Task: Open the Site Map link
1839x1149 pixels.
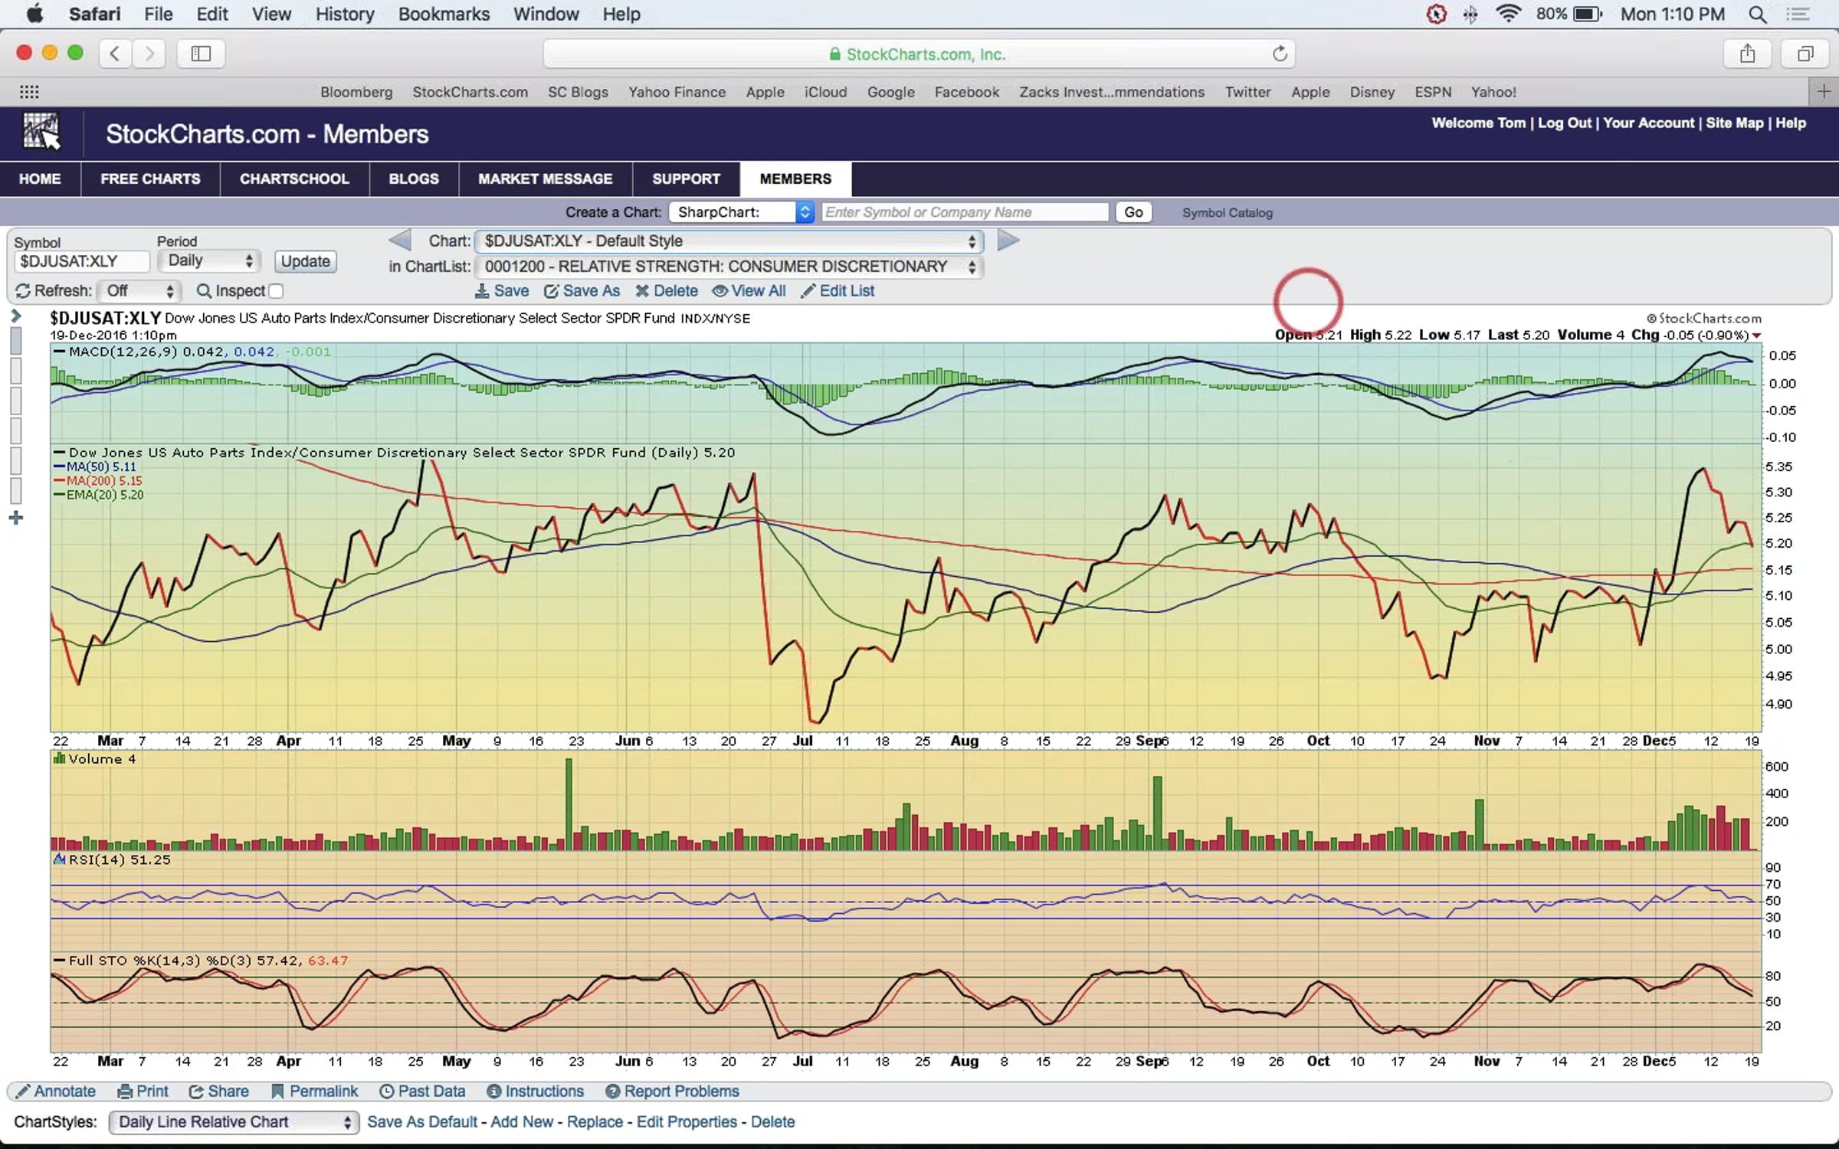Action: pyautogui.click(x=1734, y=123)
